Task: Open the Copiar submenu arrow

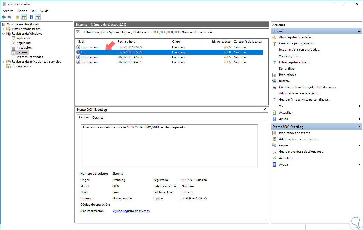Action: coord(359,145)
